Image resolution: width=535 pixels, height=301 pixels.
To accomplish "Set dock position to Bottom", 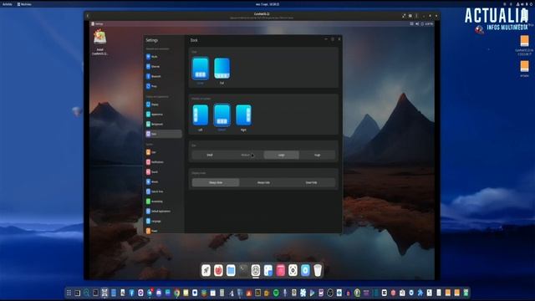I will [x=222, y=115].
